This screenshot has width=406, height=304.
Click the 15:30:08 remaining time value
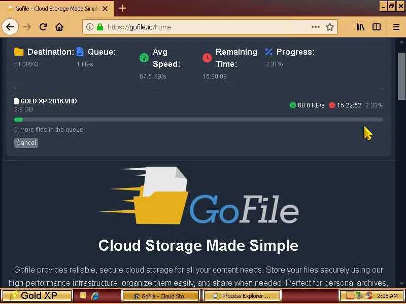click(x=215, y=77)
